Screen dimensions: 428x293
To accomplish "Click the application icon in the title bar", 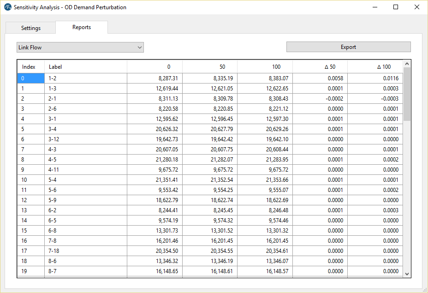I will (x=7, y=7).
